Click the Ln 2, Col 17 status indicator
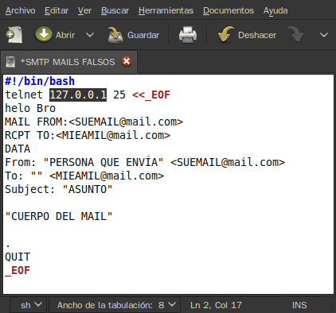Screen dimensions: 336x313 pos(216,305)
